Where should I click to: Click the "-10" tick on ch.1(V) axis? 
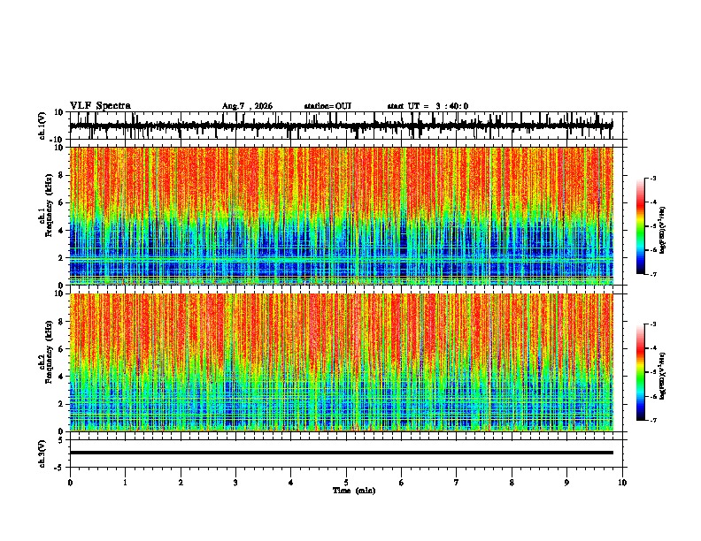click(x=58, y=141)
